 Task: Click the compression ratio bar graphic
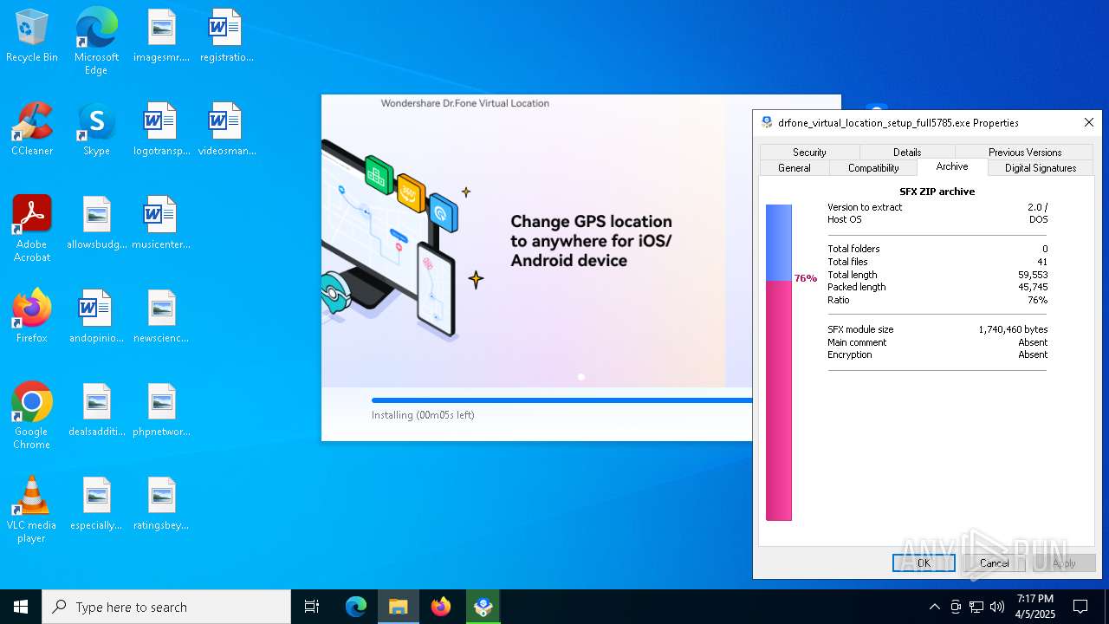point(779,362)
